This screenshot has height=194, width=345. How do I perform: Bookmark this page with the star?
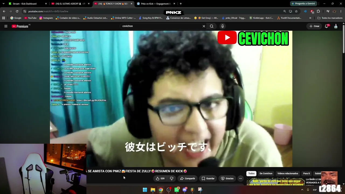tap(296, 11)
